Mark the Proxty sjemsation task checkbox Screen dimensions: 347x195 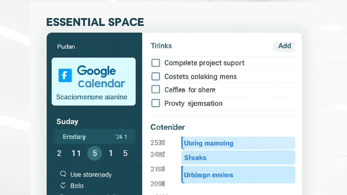(156, 103)
